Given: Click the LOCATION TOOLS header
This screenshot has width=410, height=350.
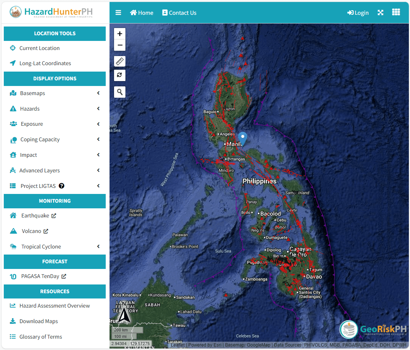Looking at the screenshot, I should pyautogui.click(x=55, y=33).
